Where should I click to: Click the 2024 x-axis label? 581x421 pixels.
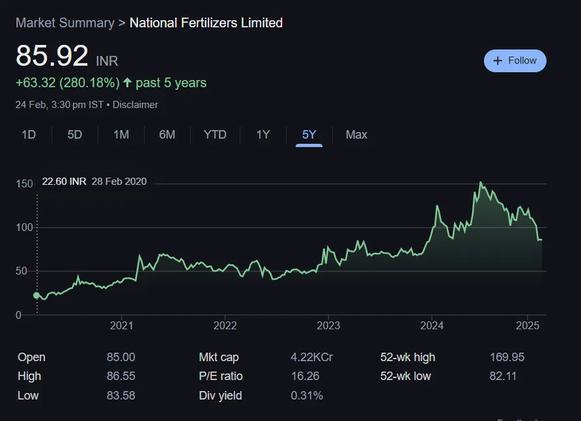432,325
